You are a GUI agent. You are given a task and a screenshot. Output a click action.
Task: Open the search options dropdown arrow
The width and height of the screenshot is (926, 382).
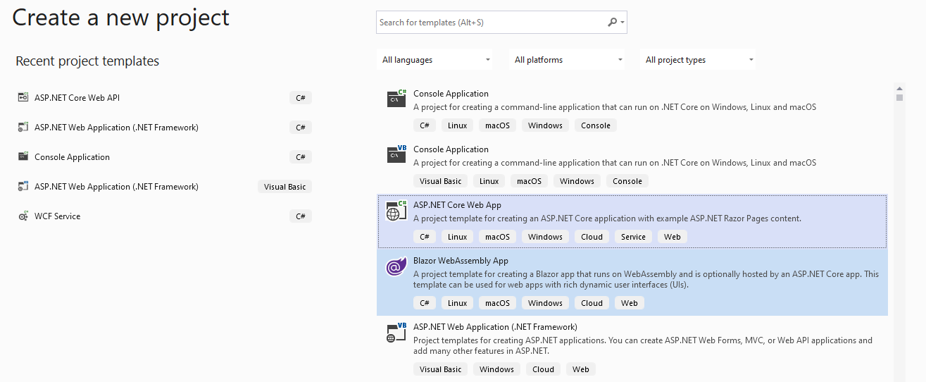point(622,23)
